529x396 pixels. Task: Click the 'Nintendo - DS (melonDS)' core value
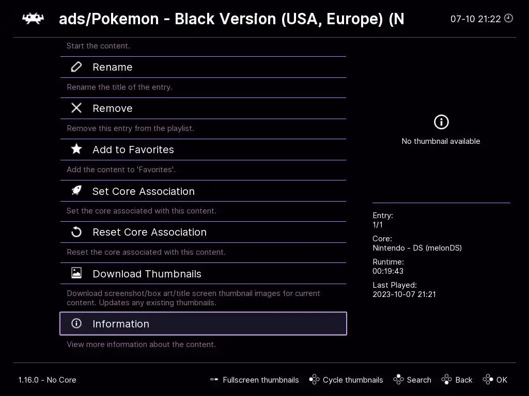click(417, 248)
